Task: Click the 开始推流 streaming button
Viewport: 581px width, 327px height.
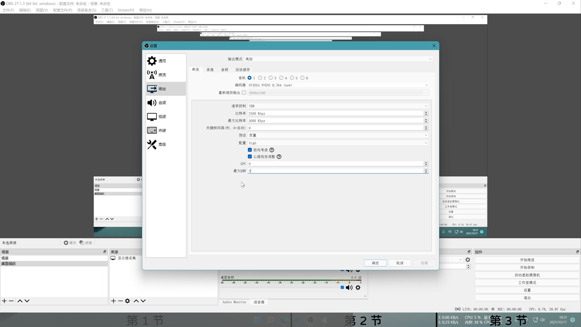Action: (527, 259)
